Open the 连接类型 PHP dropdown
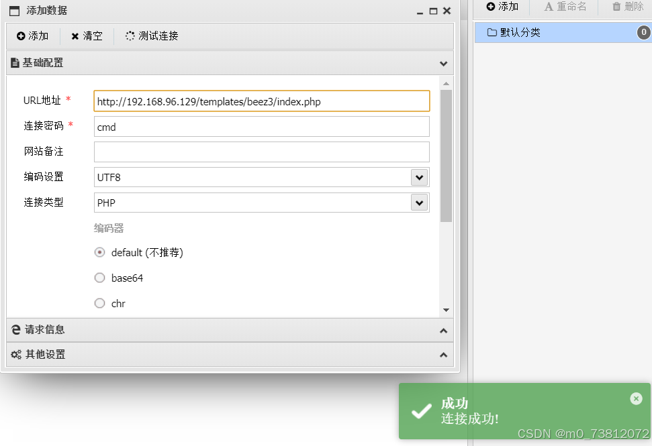The height and width of the screenshot is (446, 652). (420, 203)
